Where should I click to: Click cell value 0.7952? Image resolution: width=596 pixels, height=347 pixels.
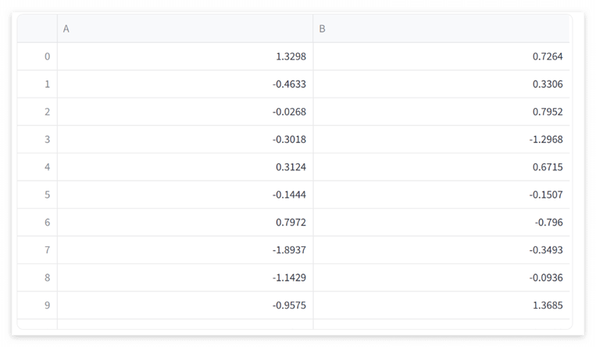tap(548, 112)
